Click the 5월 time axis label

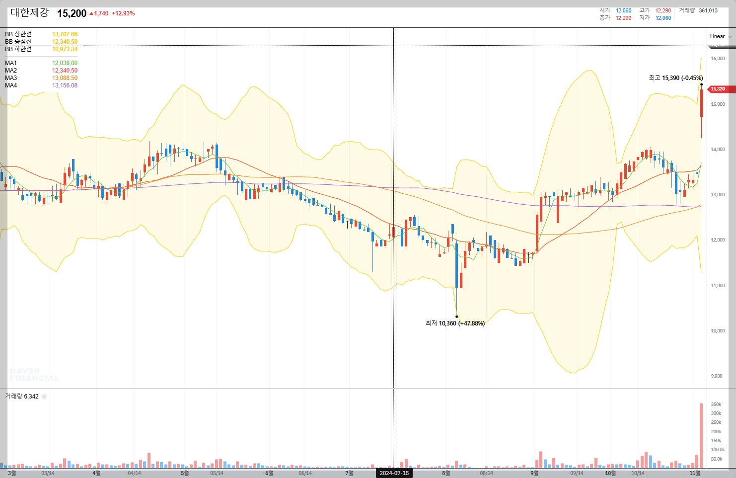pos(185,474)
